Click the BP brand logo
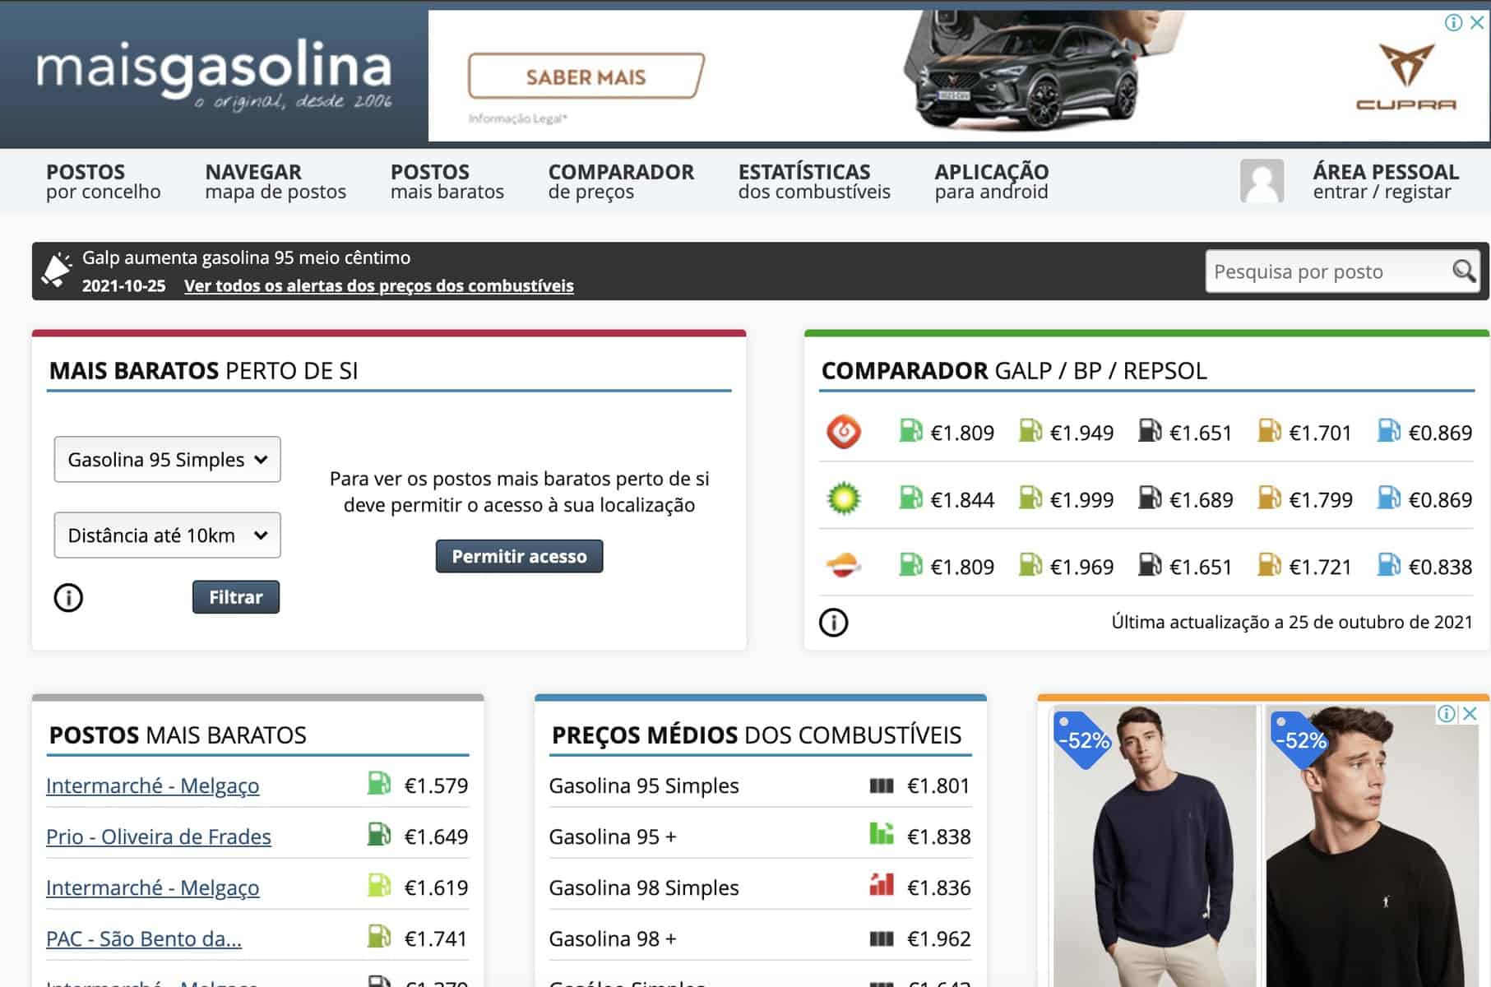This screenshot has height=987, width=1491. tap(843, 498)
